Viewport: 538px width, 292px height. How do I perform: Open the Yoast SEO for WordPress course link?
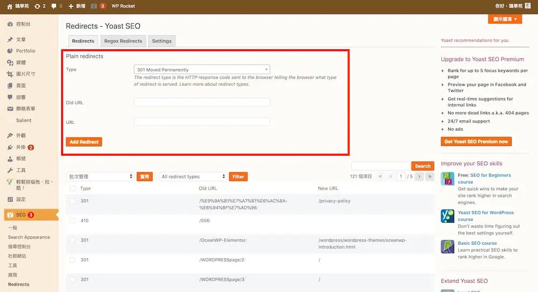486,216
